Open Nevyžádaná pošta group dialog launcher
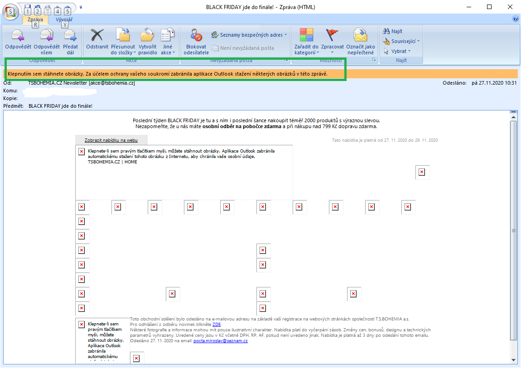The width and height of the screenshot is (521, 368). 286,60
